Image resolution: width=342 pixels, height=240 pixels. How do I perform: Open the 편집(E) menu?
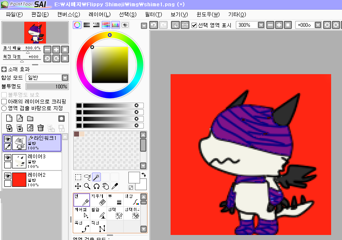pyautogui.click(x=40, y=15)
